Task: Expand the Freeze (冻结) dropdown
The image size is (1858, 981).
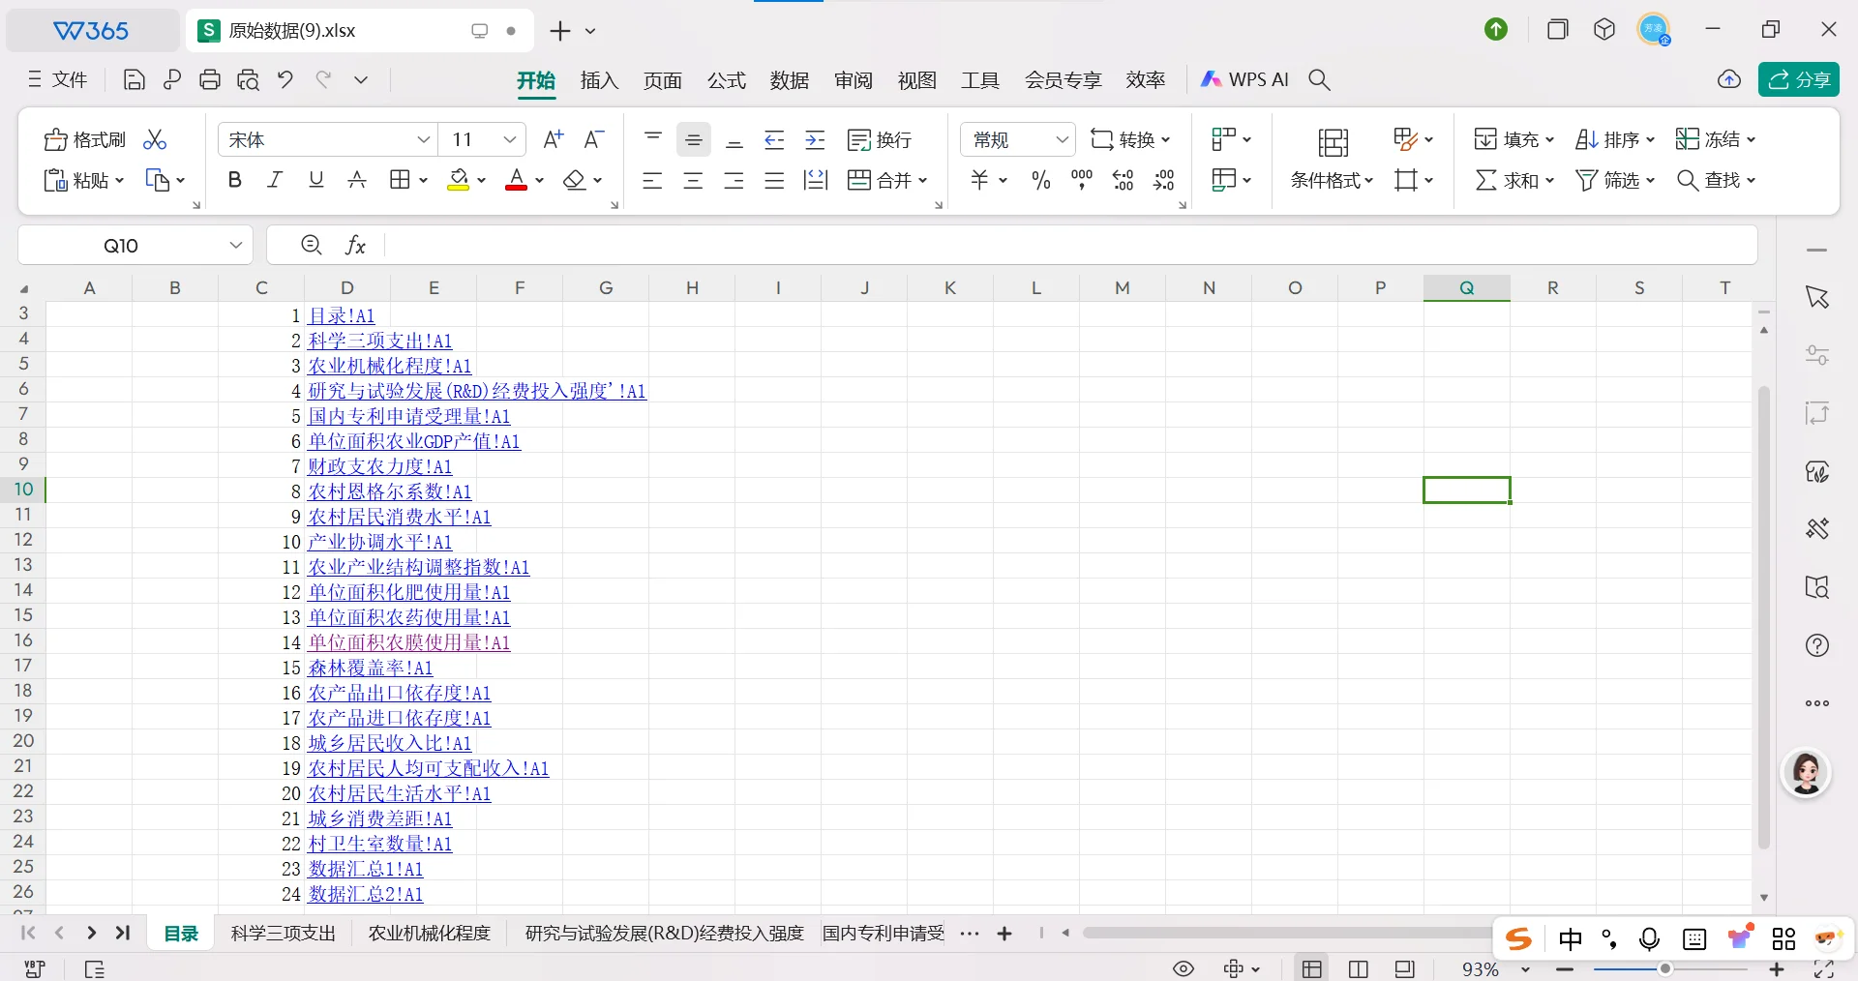Action: tap(1751, 139)
